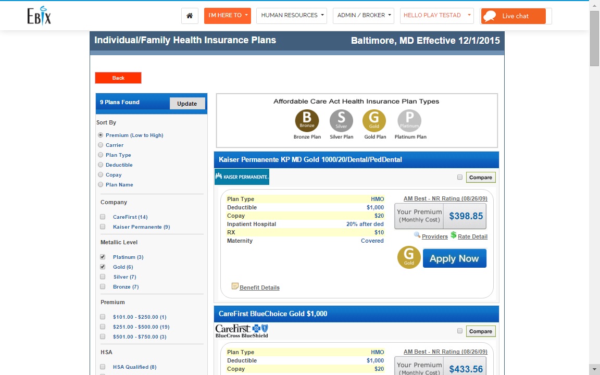Click the Apply Now button
The width and height of the screenshot is (600, 375).
tap(455, 258)
